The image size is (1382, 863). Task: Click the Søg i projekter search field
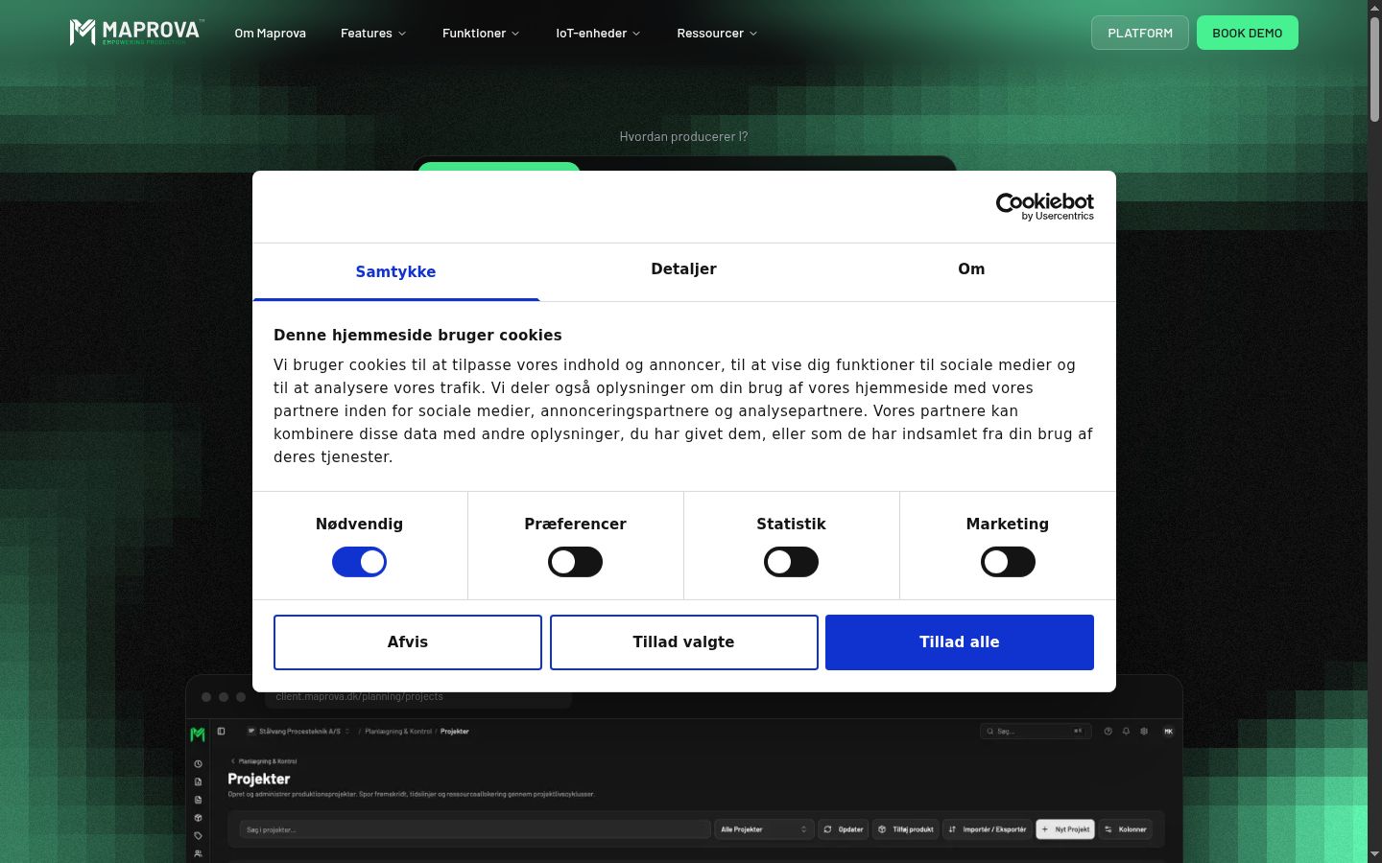coord(475,829)
